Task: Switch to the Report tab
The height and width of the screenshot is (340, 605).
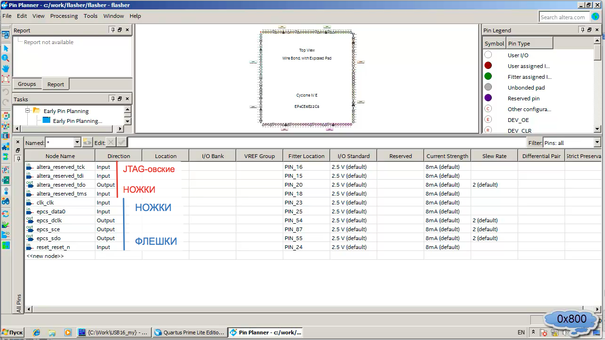Action: (55, 84)
